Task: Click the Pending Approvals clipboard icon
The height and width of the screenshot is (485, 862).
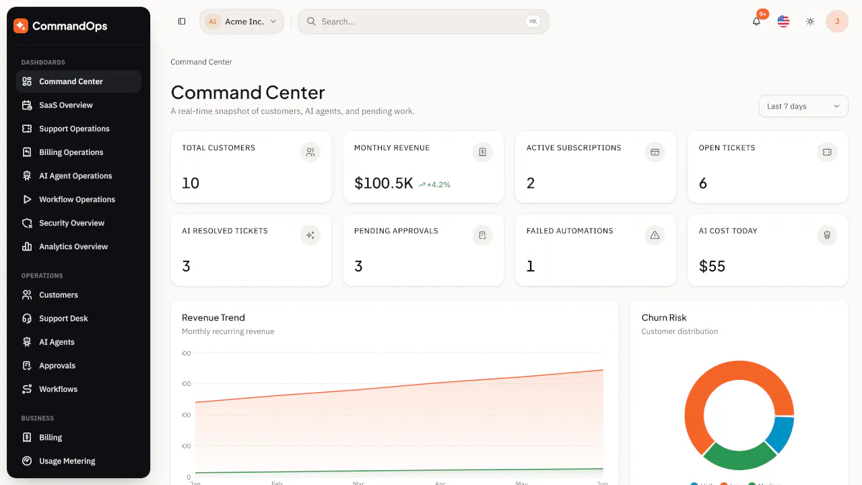Action: 483,235
